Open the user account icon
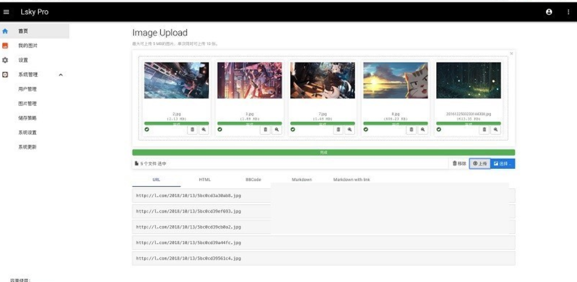 pos(549,12)
